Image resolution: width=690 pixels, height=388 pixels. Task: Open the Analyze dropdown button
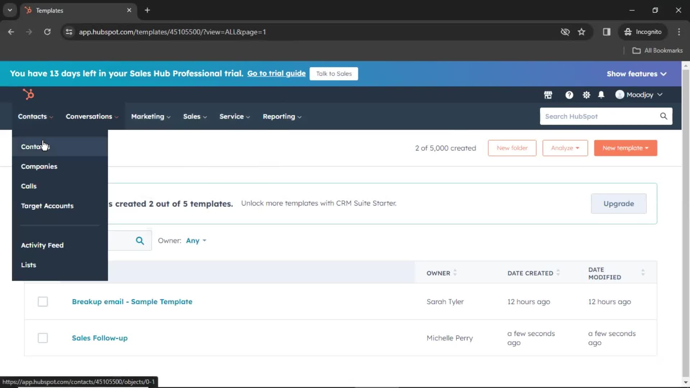565,148
